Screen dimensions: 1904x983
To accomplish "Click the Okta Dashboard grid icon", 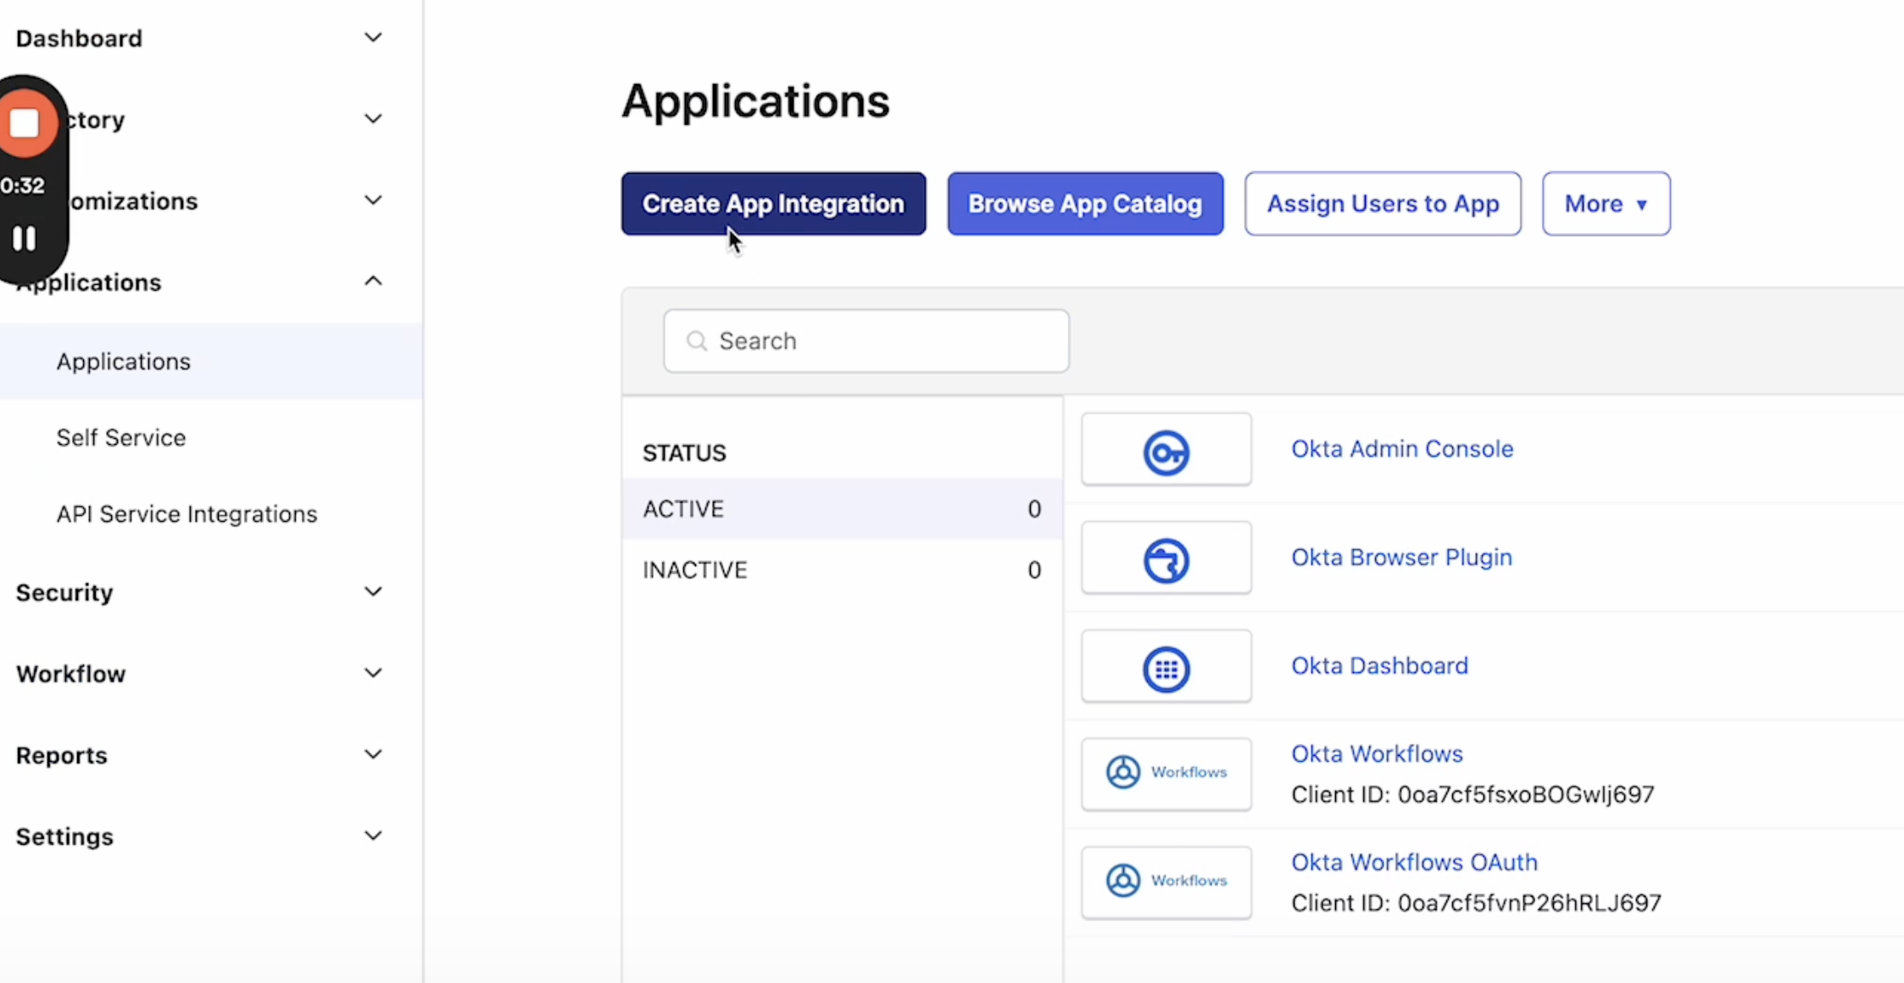I will [1166, 669].
